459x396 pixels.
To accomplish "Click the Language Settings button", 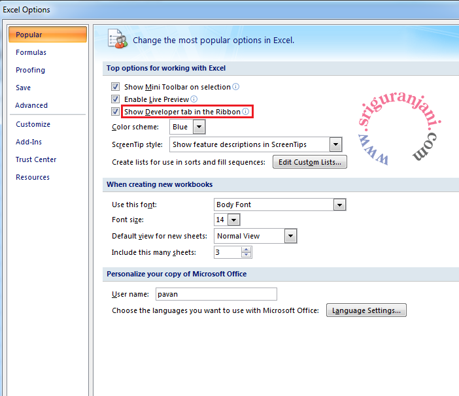I will (366, 310).
